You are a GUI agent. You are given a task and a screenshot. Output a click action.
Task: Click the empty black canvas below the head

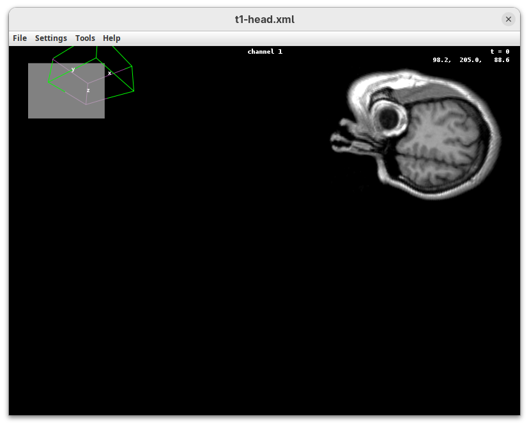coord(264,307)
